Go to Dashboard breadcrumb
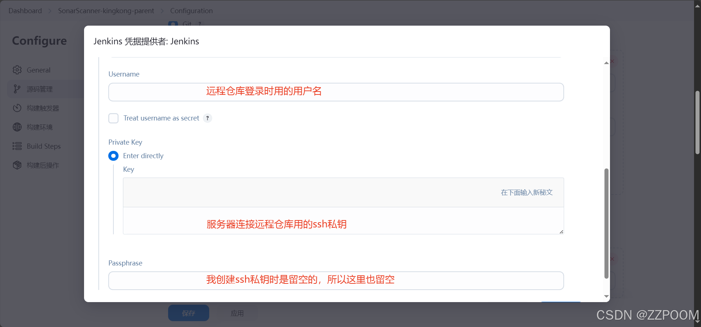The height and width of the screenshot is (327, 701). click(x=25, y=11)
